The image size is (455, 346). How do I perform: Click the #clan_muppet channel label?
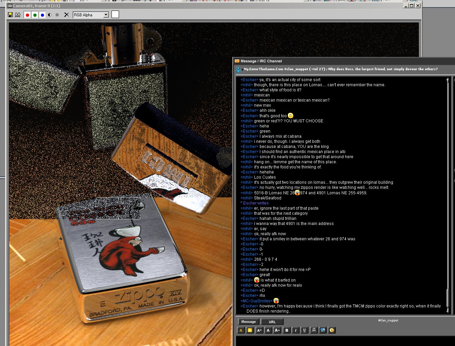click(x=388, y=320)
